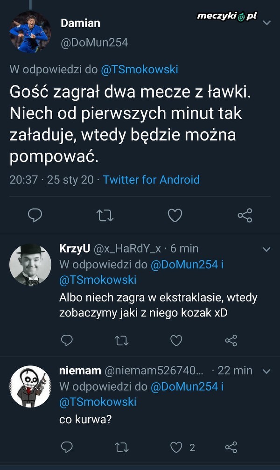Reply to niemam's tweet
Image resolution: width=280 pixels, height=470 pixels.
pos(67,448)
